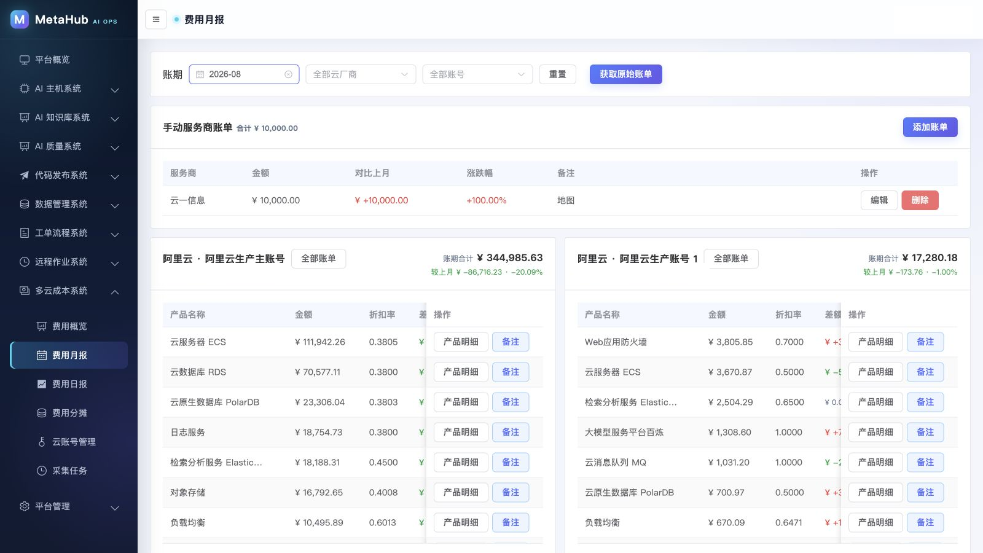
Task: Open the 全部账号 dropdown
Action: coord(477,74)
